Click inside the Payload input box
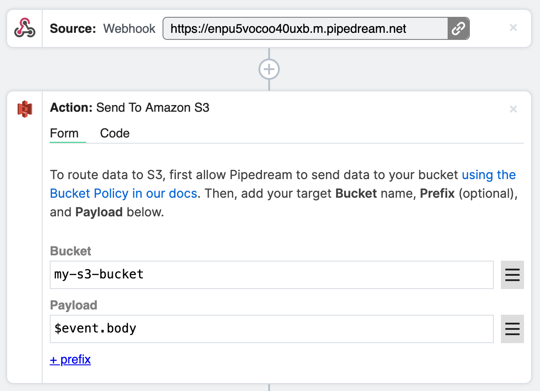The height and width of the screenshot is (391, 540). (271, 329)
